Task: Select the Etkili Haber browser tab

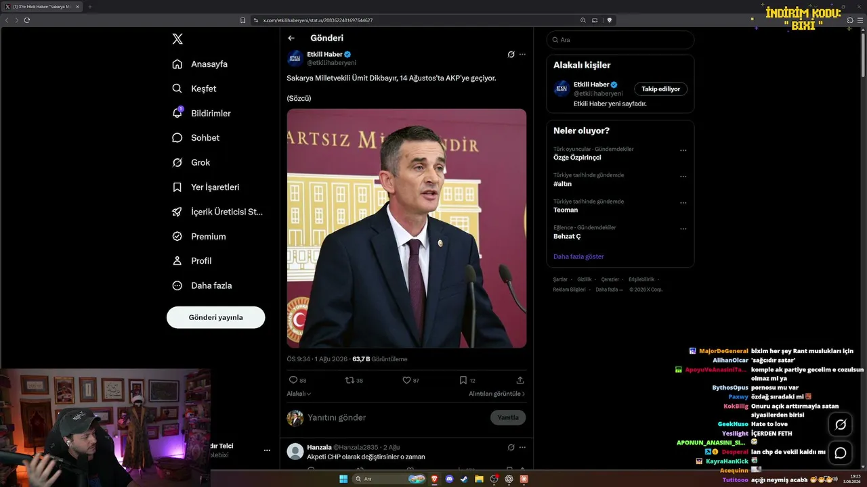Action: tap(42, 7)
